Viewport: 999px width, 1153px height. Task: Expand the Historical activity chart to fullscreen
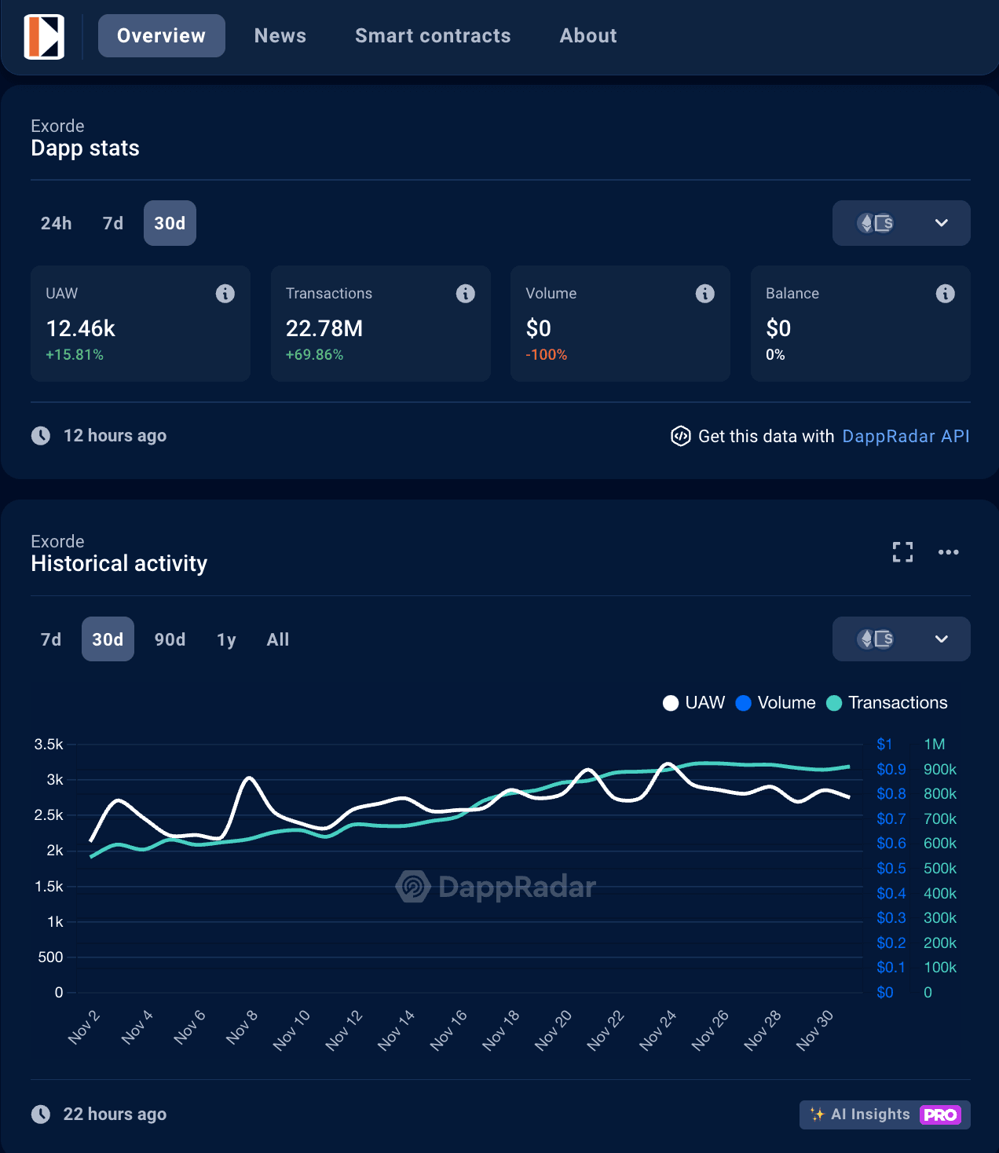coord(902,552)
